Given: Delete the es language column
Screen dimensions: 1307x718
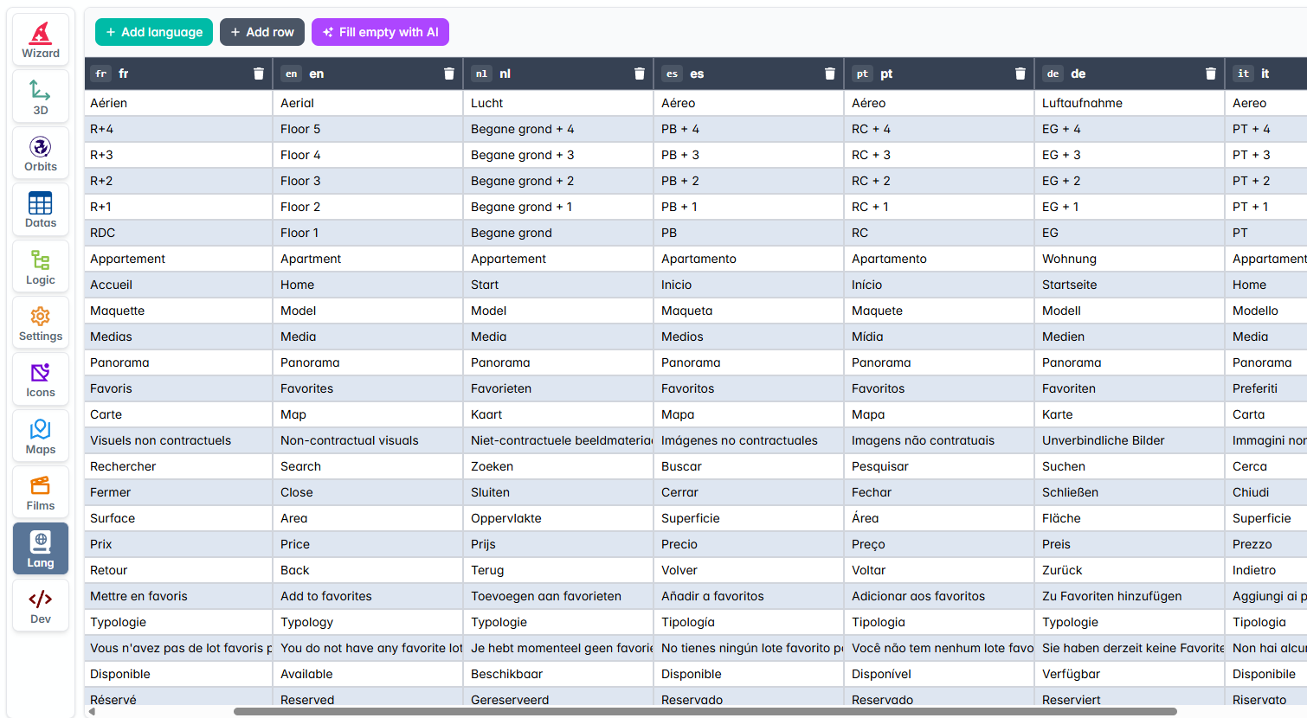Looking at the screenshot, I should [829, 74].
